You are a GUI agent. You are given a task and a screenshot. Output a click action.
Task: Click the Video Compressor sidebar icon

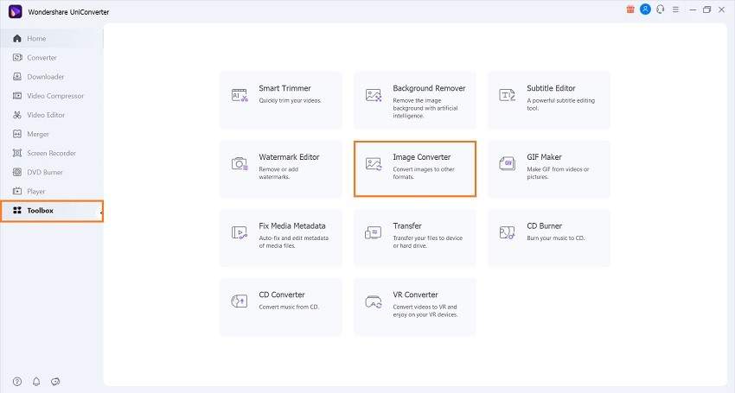point(17,96)
